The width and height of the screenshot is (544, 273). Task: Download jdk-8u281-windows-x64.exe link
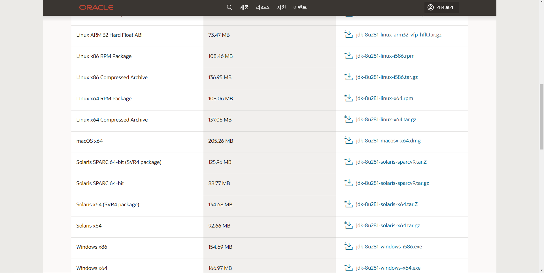coord(388,268)
